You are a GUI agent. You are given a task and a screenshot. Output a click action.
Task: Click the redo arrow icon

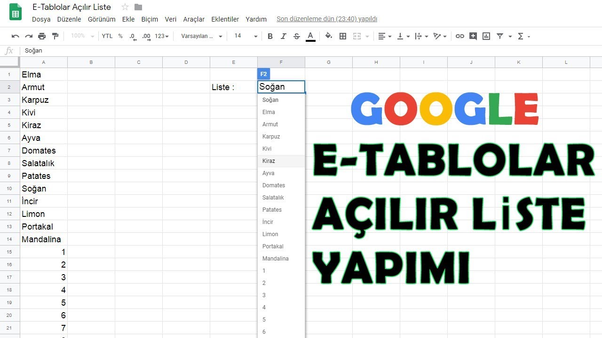pos(29,36)
